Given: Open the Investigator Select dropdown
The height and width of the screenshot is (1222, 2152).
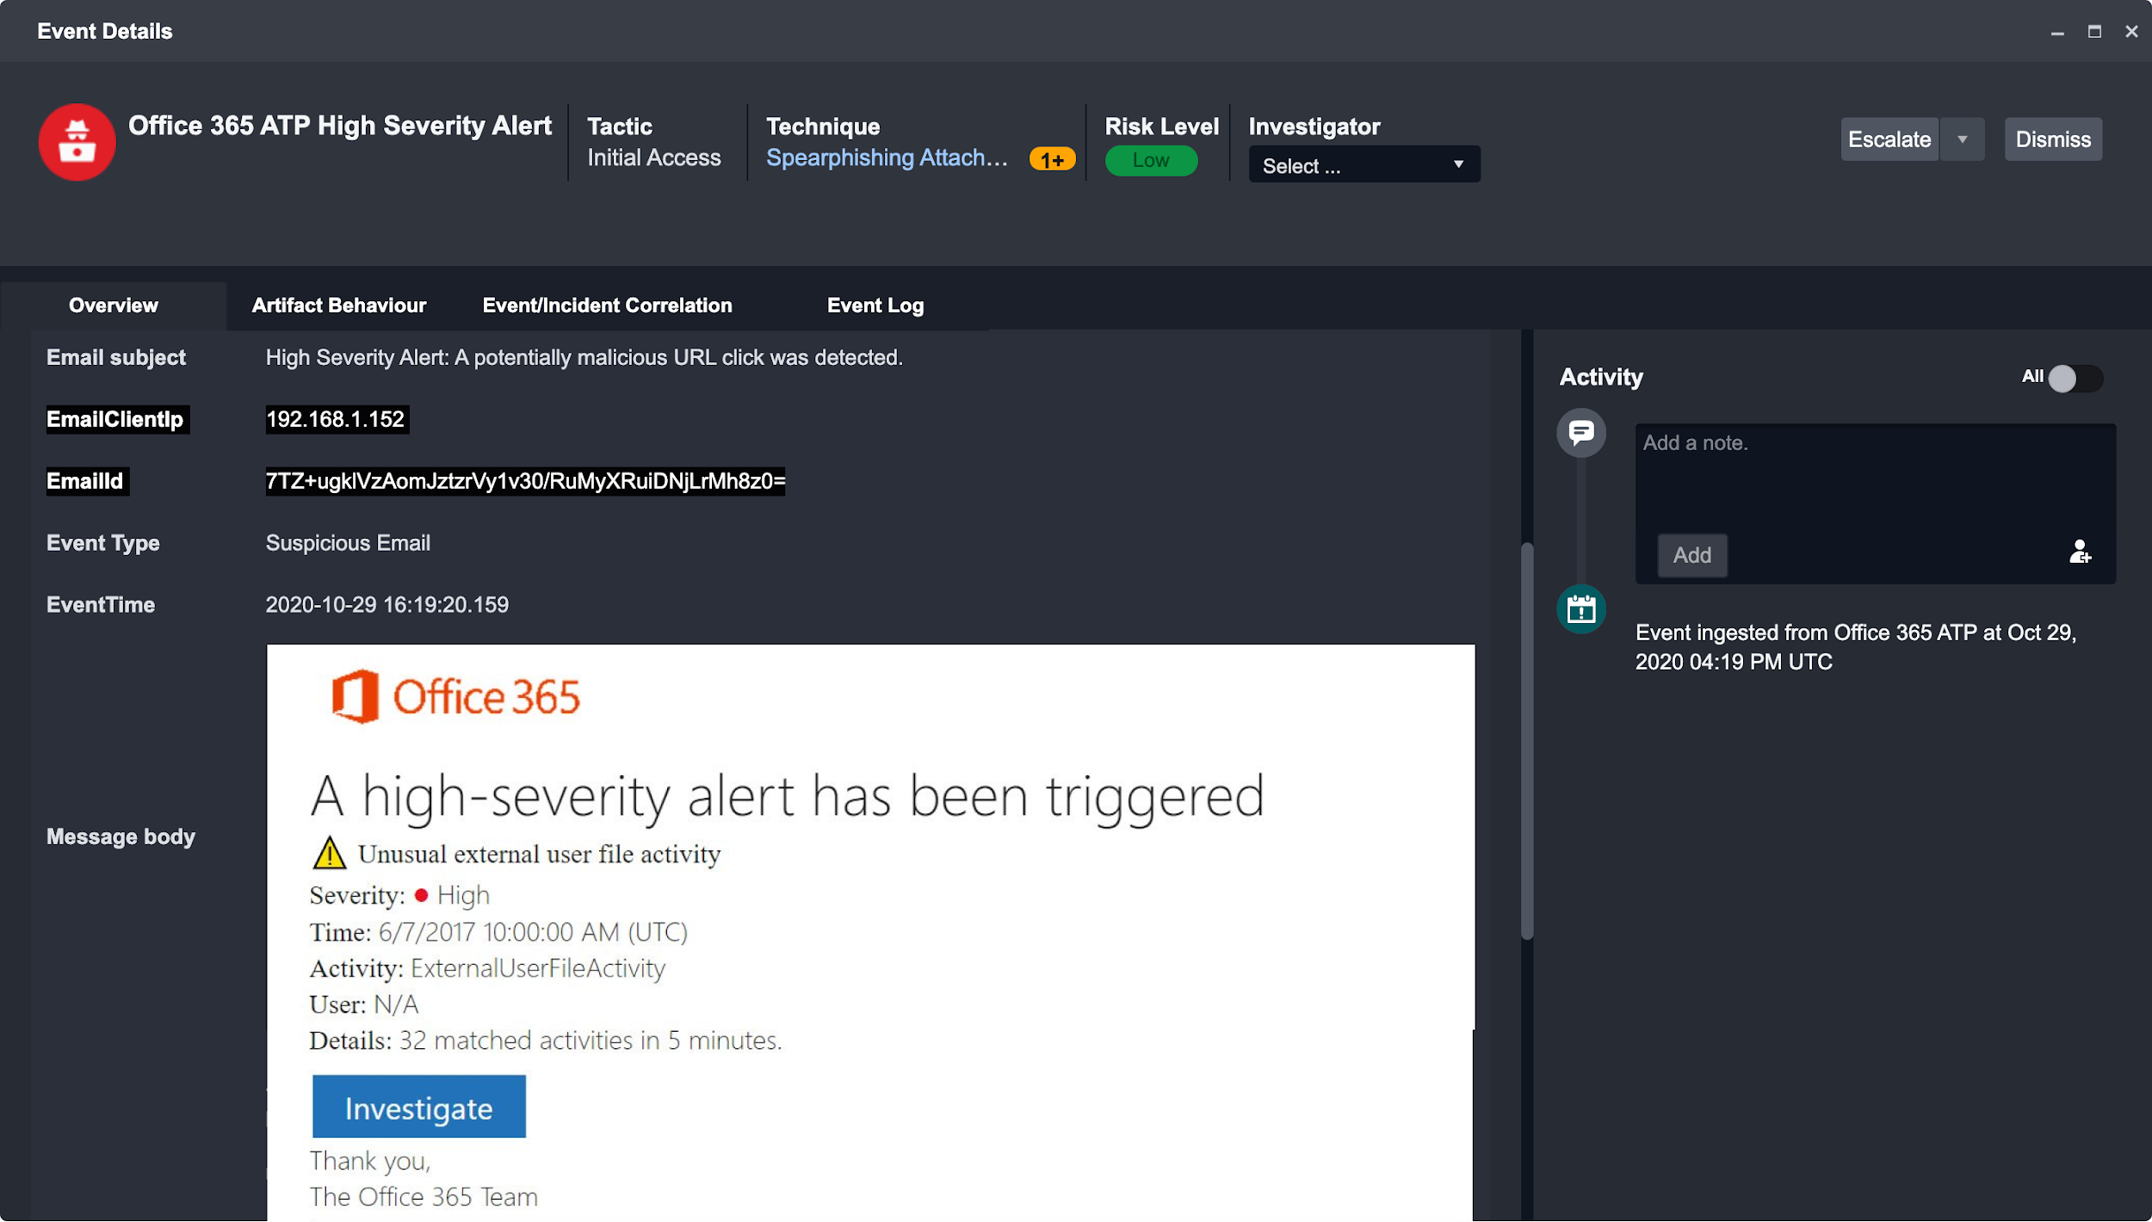Looking at the screenshot, I should coord(1364,165).
